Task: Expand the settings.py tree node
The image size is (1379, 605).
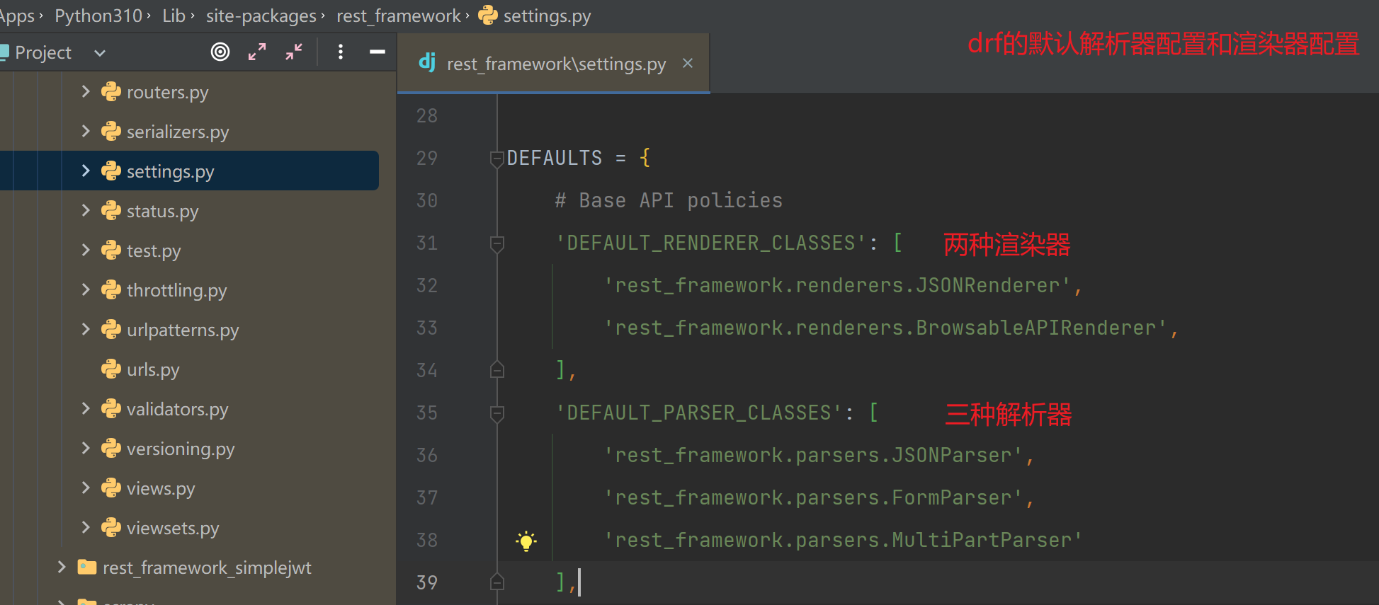Action: (x=86, y=171)
